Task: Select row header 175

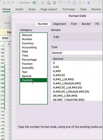Action: click(x=2, y=111)
